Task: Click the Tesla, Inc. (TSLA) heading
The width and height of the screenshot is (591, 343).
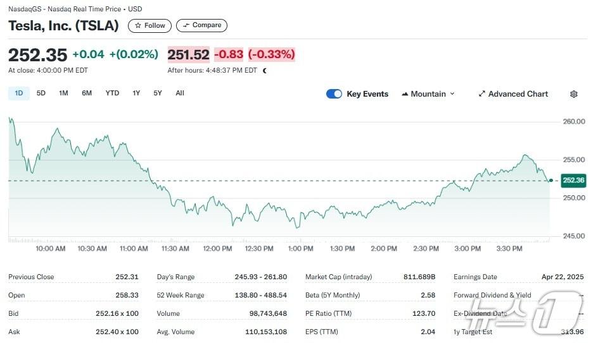Action: pyautogui.click(x=63, y=26)
